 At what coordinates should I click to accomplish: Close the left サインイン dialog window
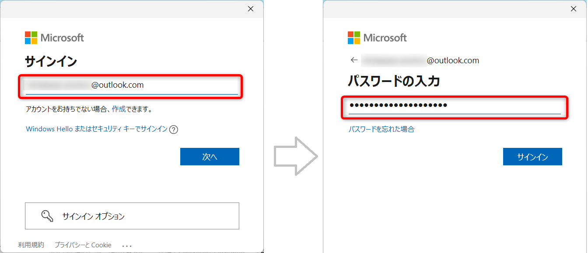tap(251, 9)
